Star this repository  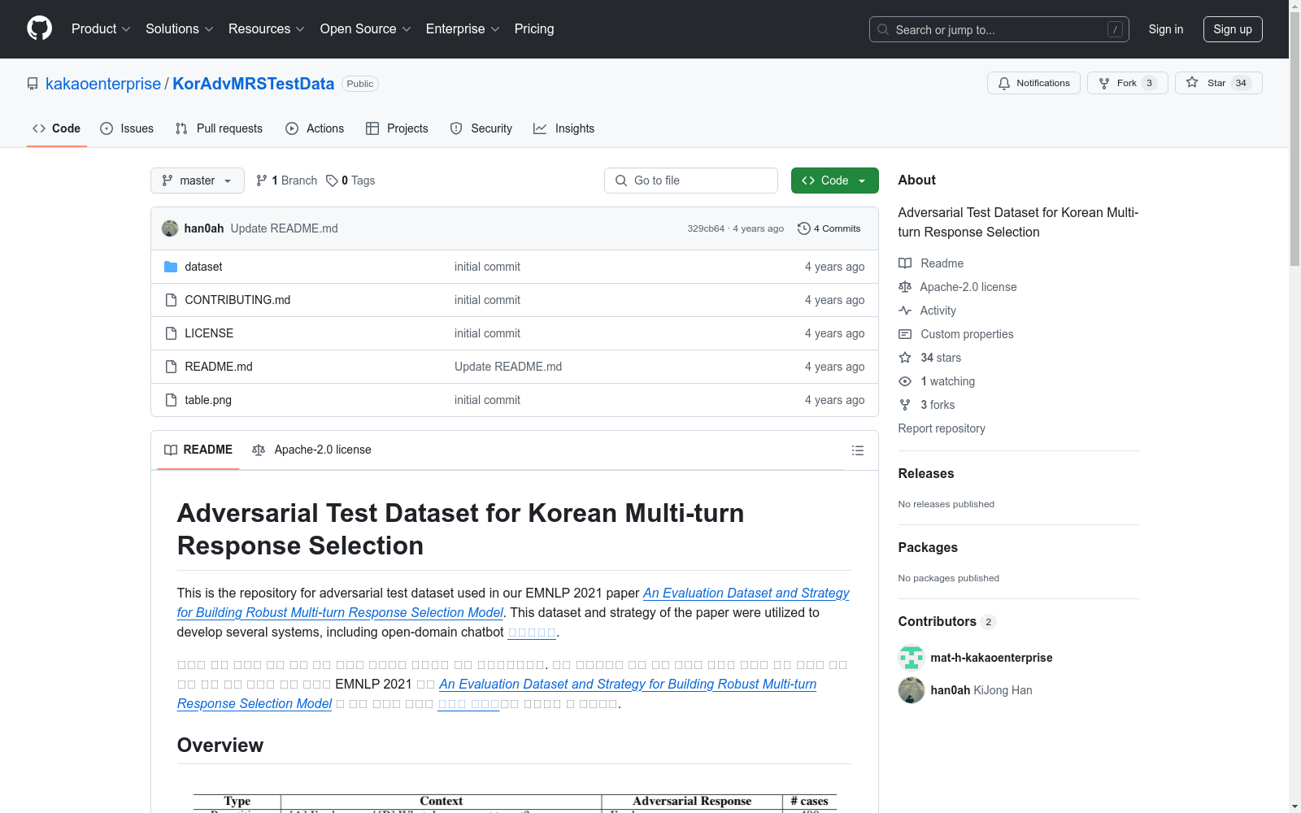point(1218,83)
